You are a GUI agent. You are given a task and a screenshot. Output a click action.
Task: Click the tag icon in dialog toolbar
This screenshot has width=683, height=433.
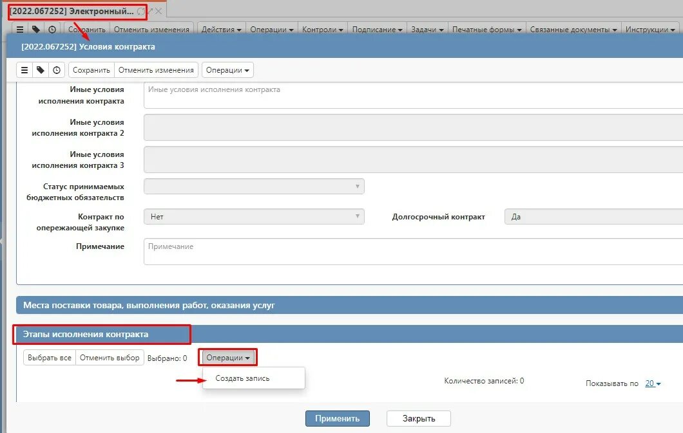pos(41,70)
